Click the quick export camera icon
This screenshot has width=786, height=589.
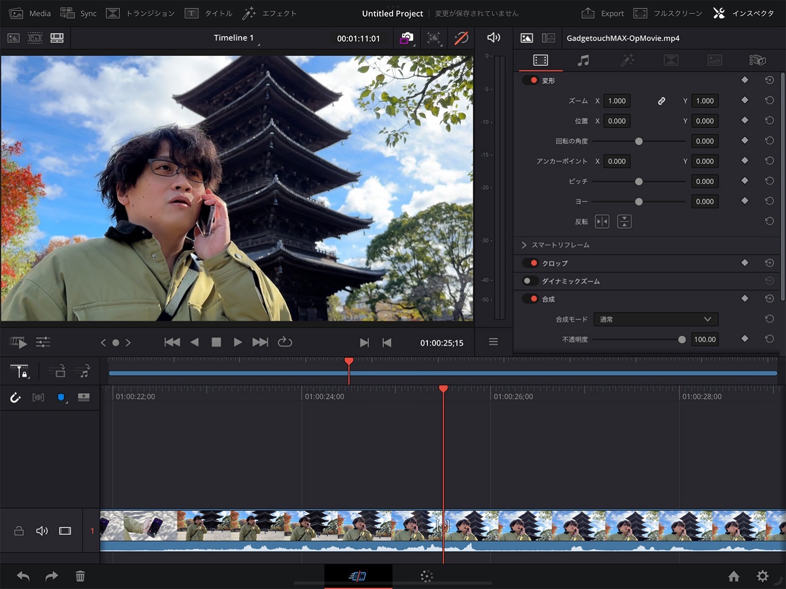[x=406, y=38]
